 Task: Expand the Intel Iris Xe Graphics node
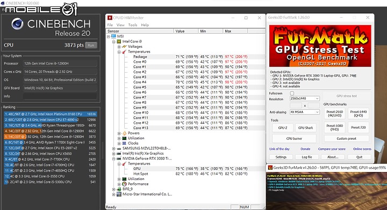coord(114,153)
